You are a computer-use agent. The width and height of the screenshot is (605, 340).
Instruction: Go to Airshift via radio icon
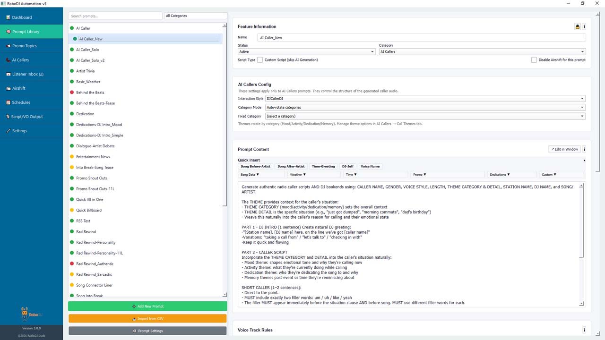tap(8, 88)
